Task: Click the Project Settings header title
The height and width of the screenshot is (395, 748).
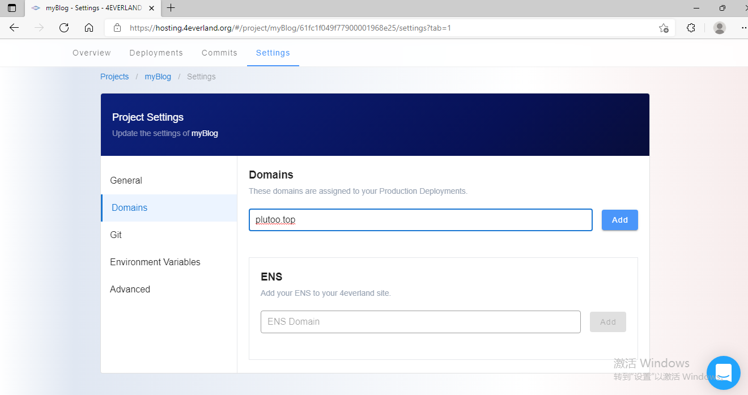Action: pyautogui.click(x=148, y=117)
